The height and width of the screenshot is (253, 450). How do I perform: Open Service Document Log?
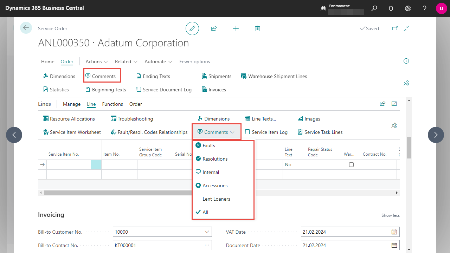164,90
